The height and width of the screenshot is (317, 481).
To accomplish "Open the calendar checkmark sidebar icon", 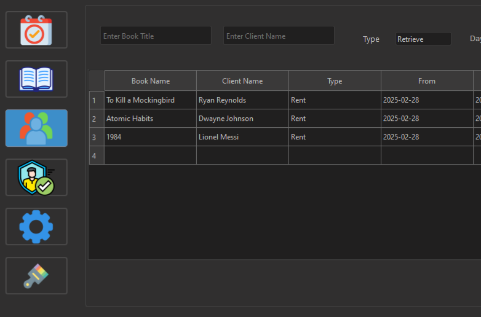I will tap(36, 29).
